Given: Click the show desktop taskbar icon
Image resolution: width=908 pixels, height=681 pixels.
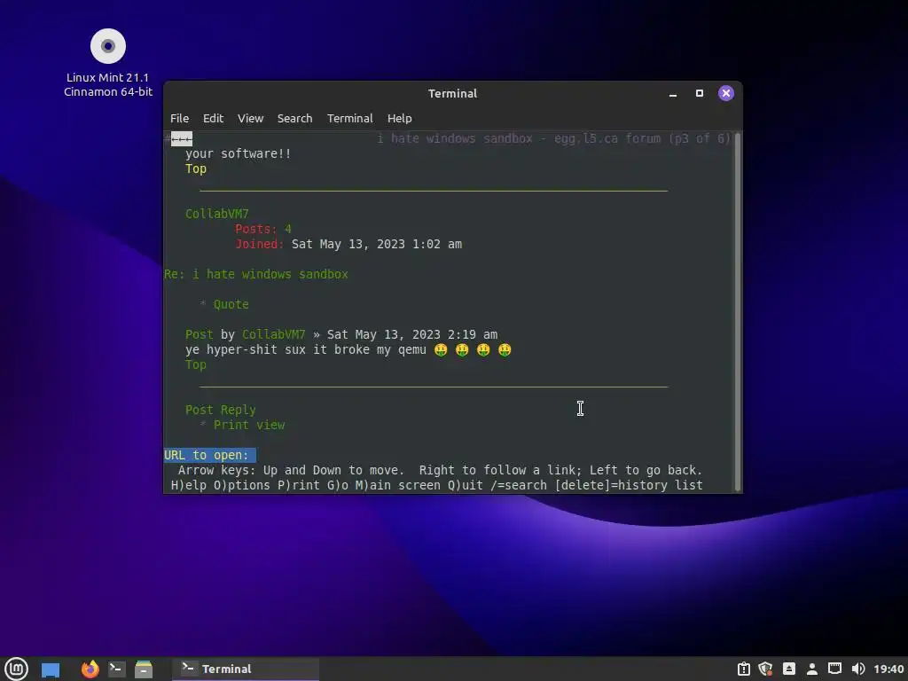Looking at the screenshot, I should tap(51, 669).
